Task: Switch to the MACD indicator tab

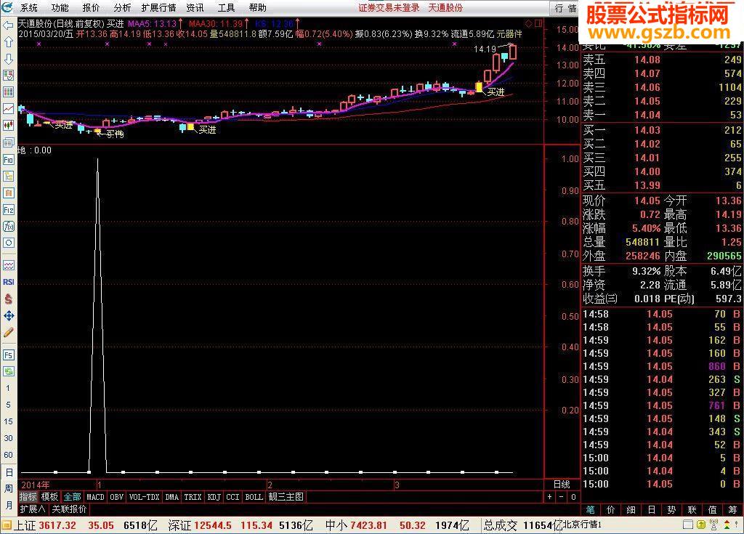Action: click(95, 497)
